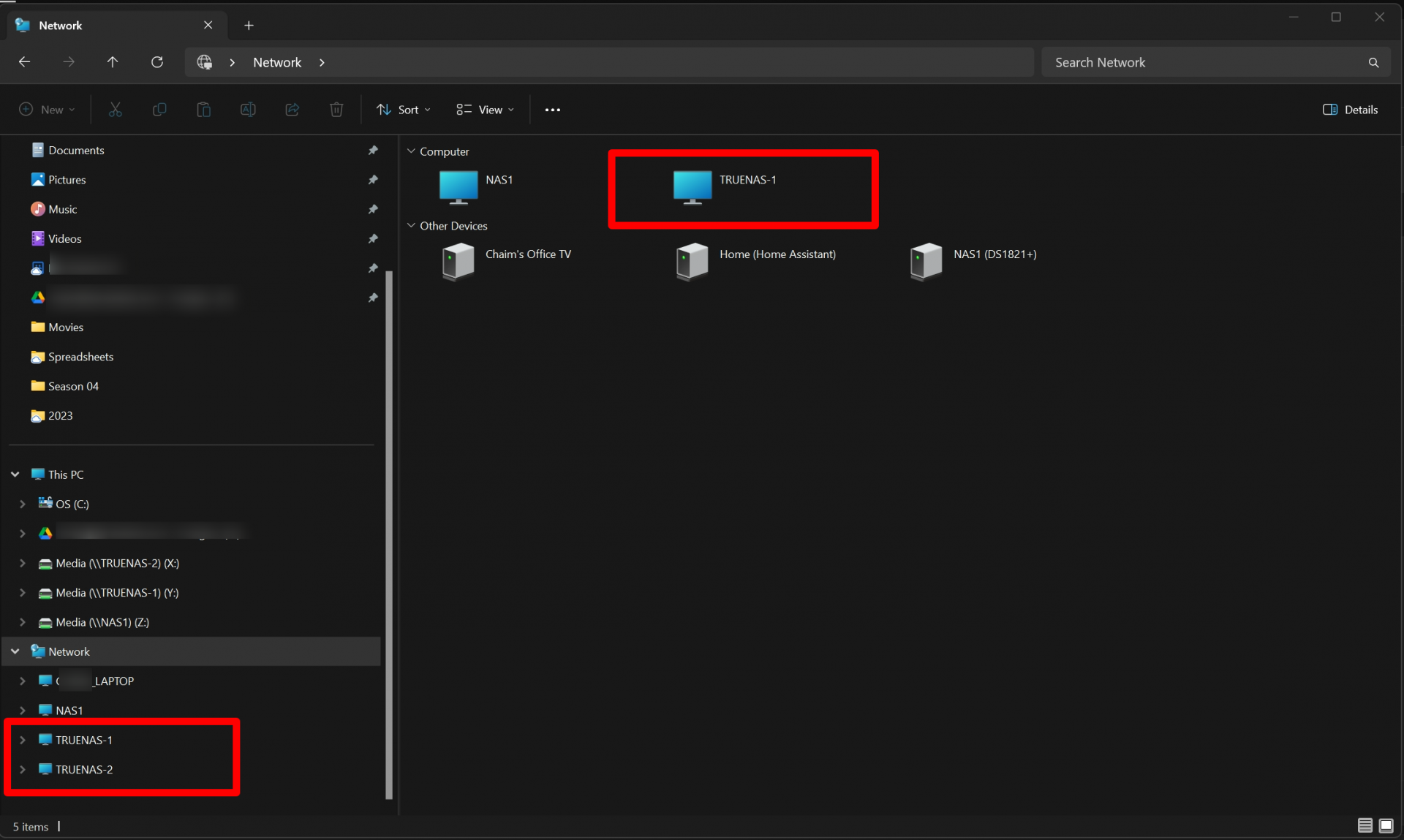Add a new tab

249,26
